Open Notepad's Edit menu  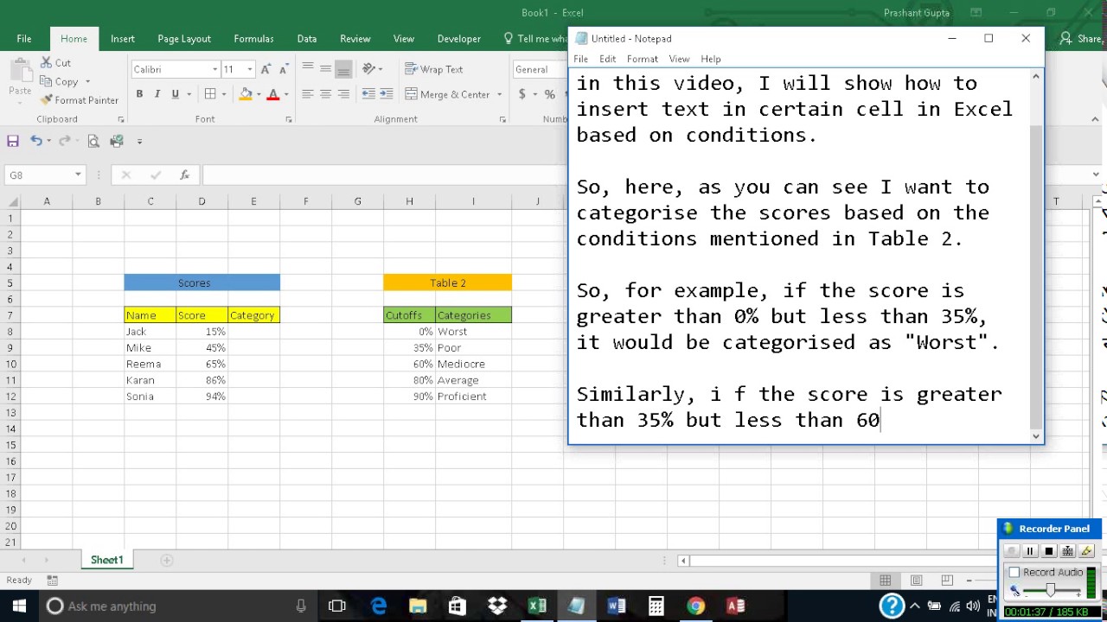(x=608, y=59)
